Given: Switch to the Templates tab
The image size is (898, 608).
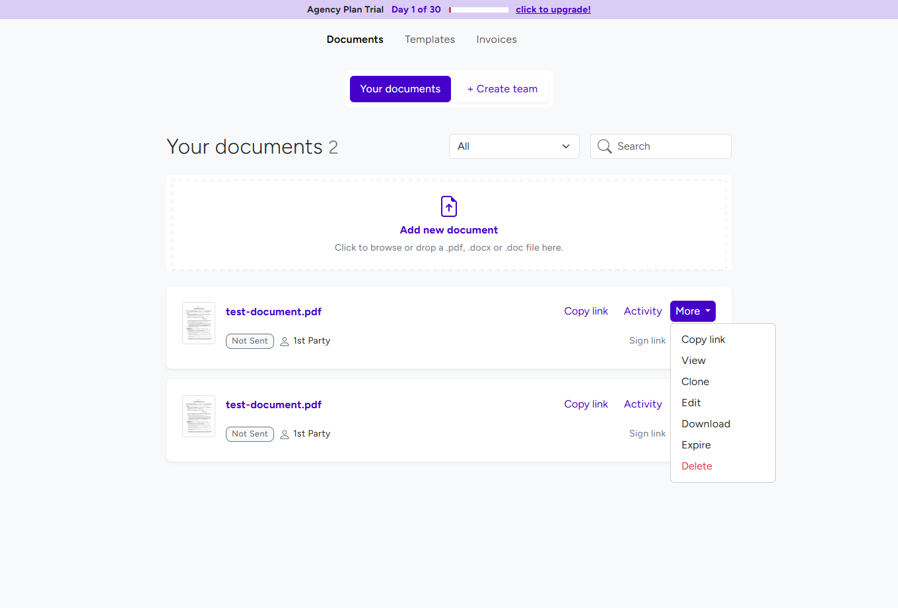Looking at the screenshot, I should click(429, 40).
